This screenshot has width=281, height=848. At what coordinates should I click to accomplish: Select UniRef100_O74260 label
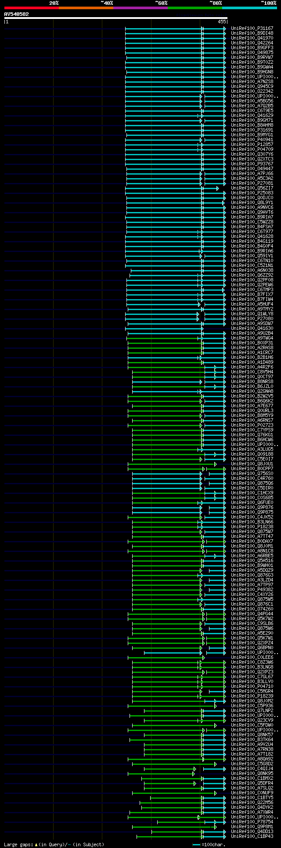click(252, 609)
